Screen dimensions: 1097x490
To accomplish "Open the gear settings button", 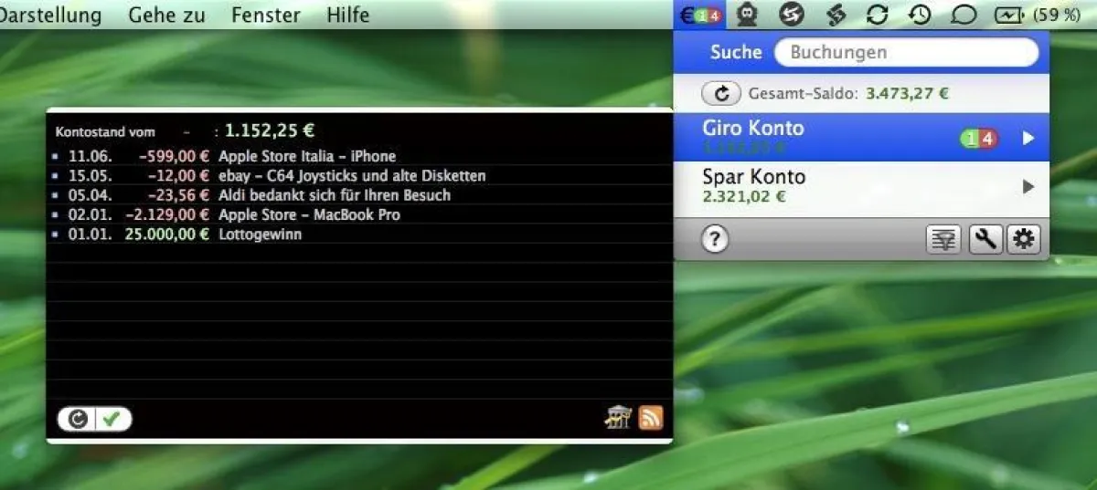I will tap(1023, 240).
